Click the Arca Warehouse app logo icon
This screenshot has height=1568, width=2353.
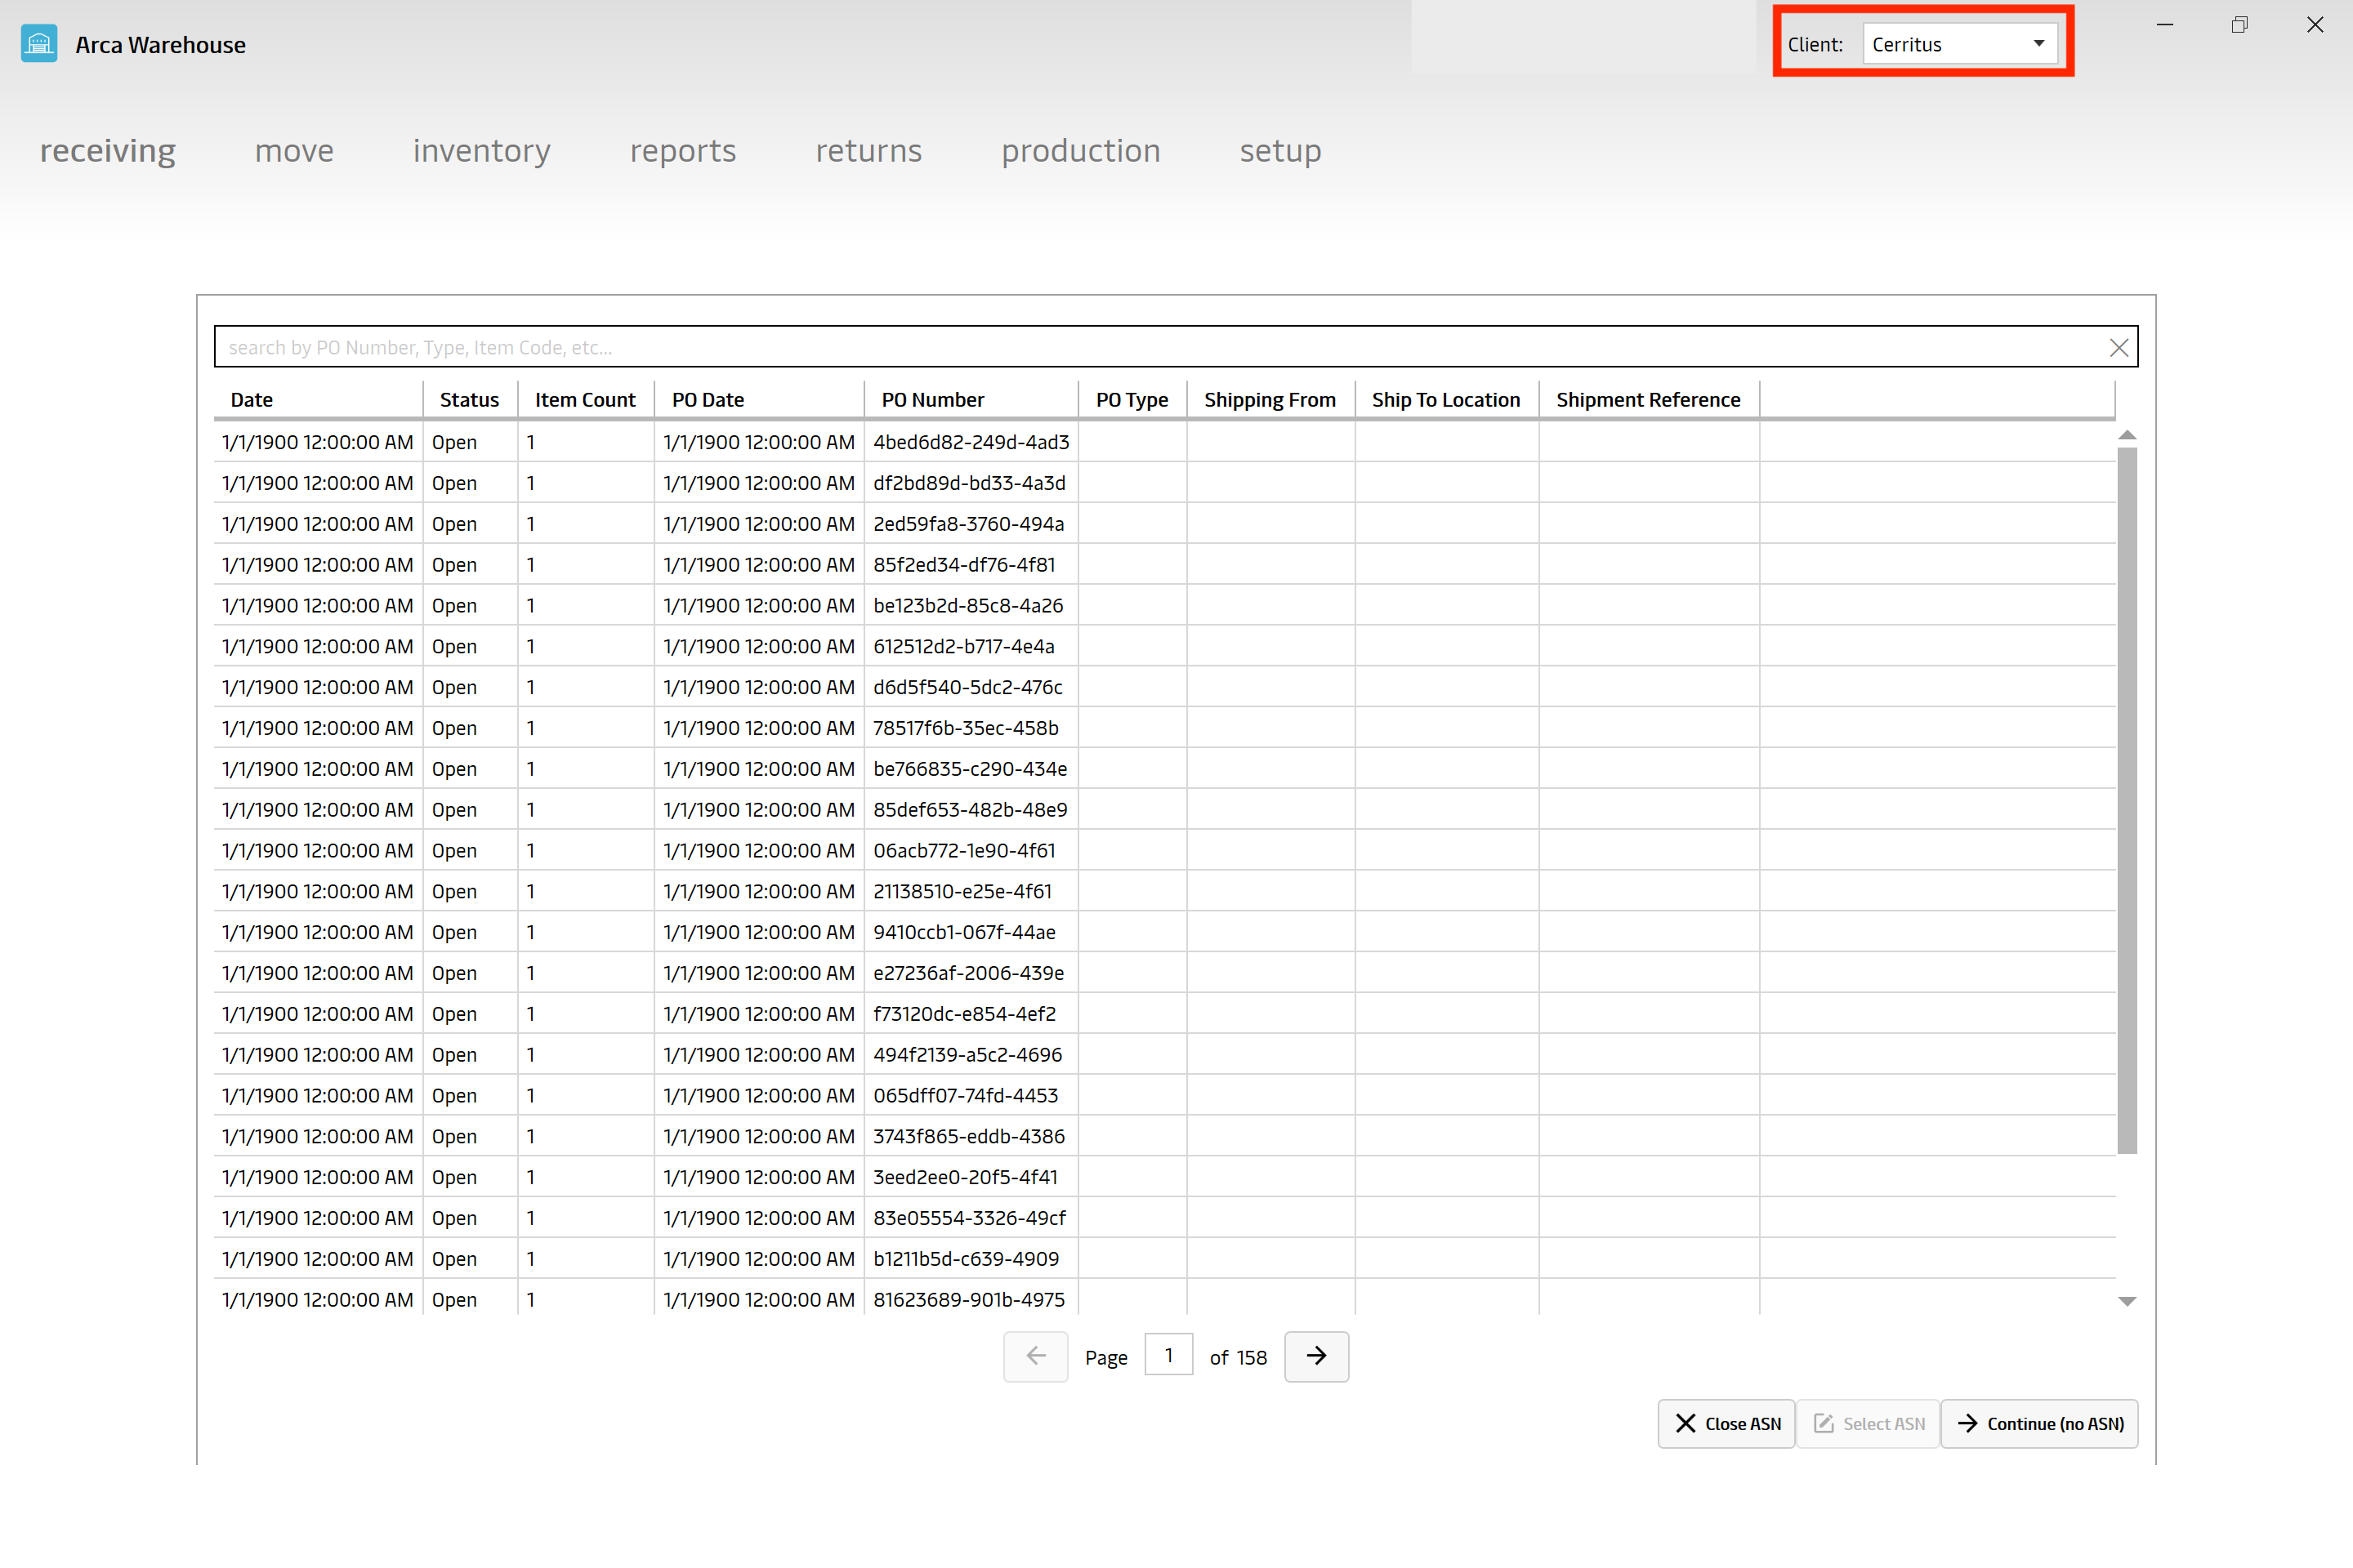pos(39,44)
